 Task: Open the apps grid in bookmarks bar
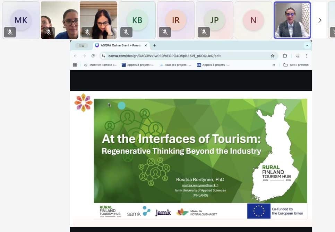75,65
